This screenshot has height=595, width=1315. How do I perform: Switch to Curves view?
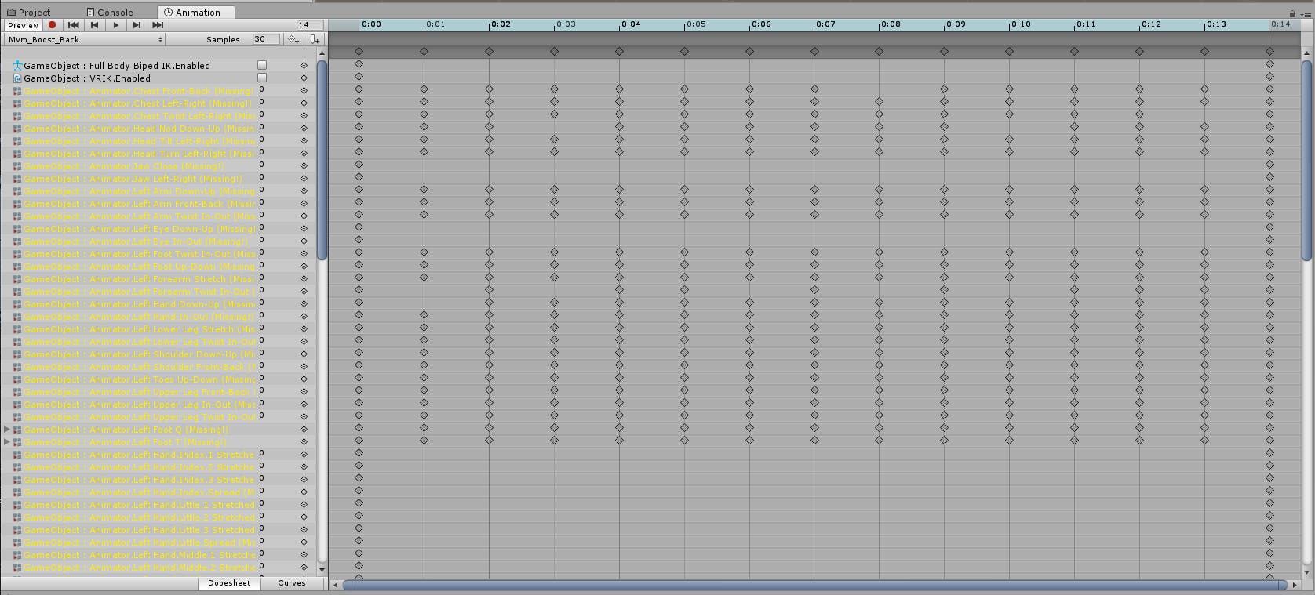click(292, 583)
